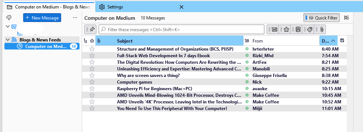Mark Nick message as read via dot

pos(247,82)
